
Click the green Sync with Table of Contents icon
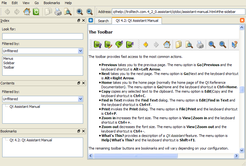point(36,12)
